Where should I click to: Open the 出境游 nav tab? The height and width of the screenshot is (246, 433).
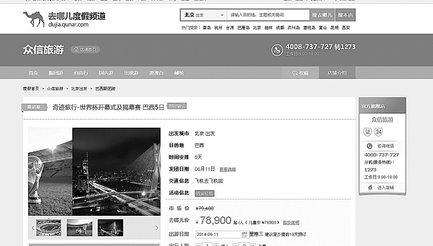click(x=131, y=73)
